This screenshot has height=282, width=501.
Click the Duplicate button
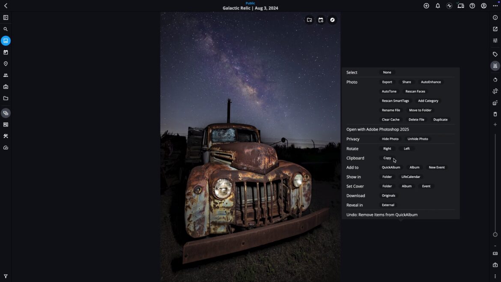(440, 120)
